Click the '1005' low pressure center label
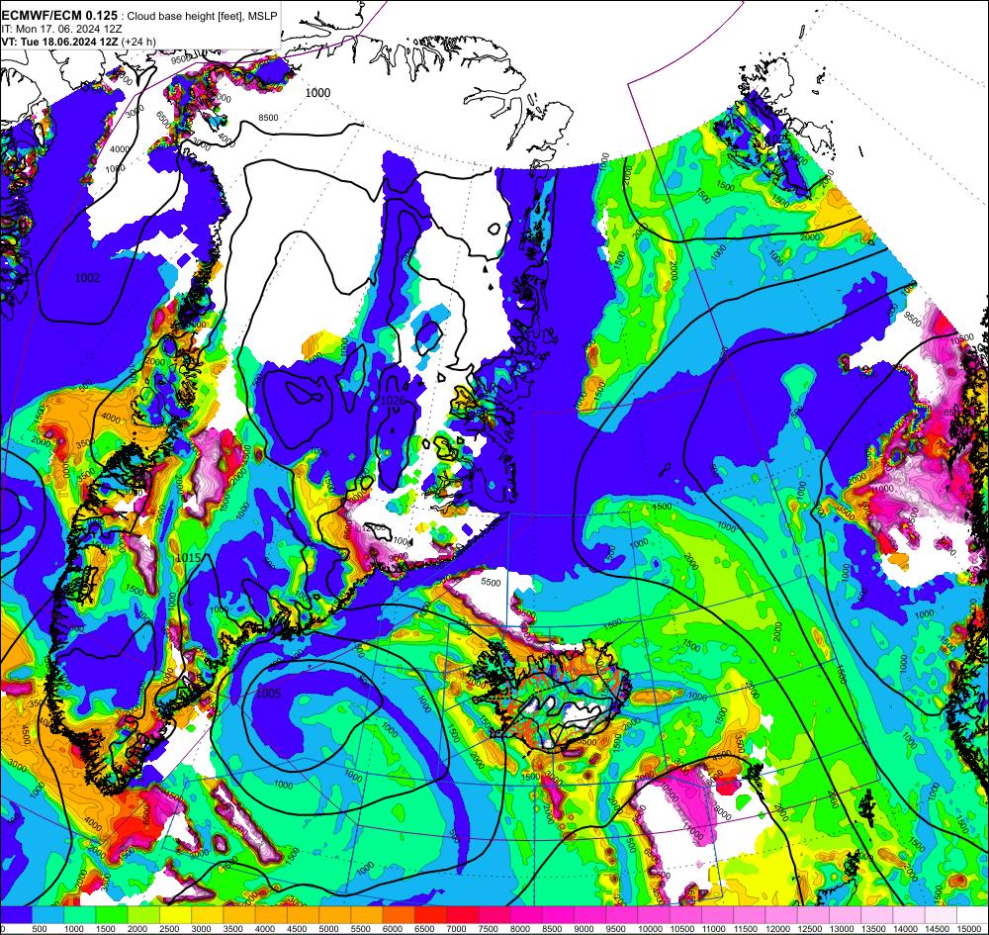 click(x=268, y=694)
